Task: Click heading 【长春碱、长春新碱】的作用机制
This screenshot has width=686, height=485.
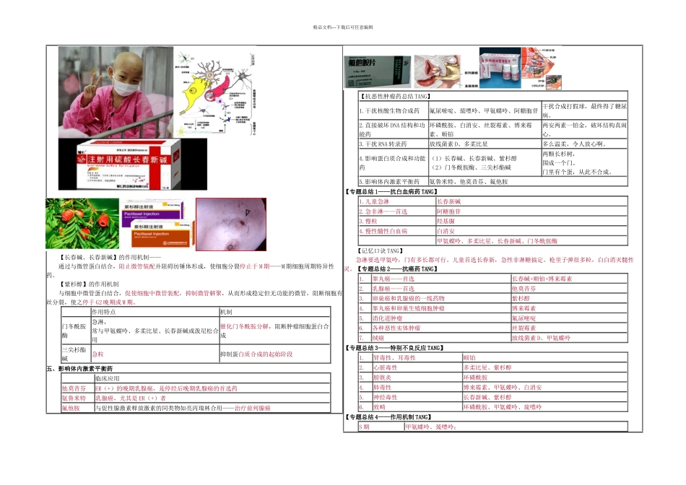Action: [110, 257]
